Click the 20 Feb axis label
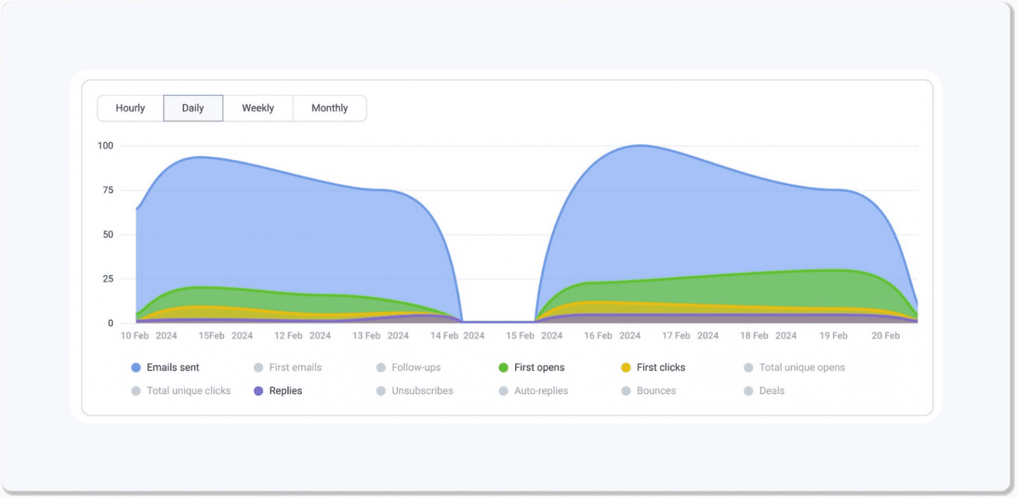Screen dimensions: 1017x498 [x=885, y=336]
